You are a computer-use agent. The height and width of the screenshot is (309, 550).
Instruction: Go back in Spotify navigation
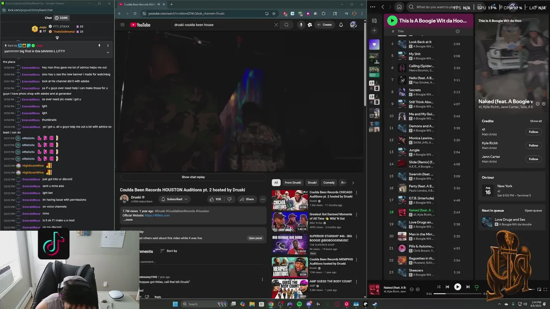[x=383, y=7]
